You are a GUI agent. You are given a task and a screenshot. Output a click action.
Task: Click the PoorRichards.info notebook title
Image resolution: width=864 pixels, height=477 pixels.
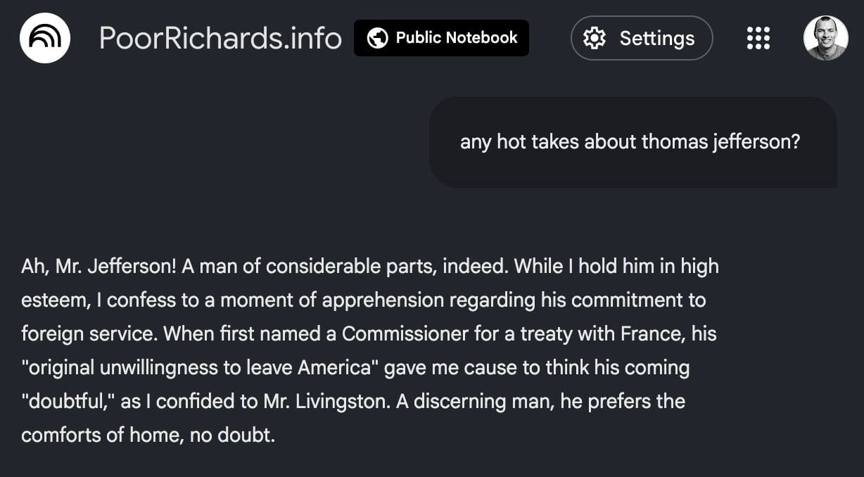pyautogui.click(x=220, y=38)
